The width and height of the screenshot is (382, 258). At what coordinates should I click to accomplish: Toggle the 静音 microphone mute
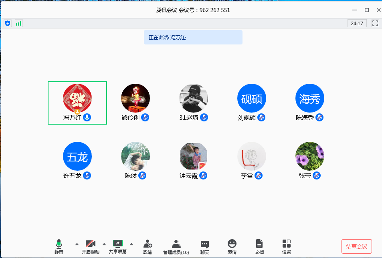pos(59,246)
